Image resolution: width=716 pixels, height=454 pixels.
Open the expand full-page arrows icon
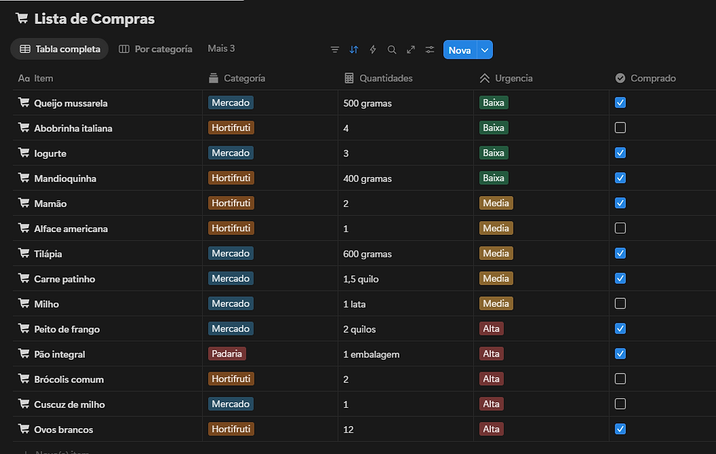coord(411,50)
